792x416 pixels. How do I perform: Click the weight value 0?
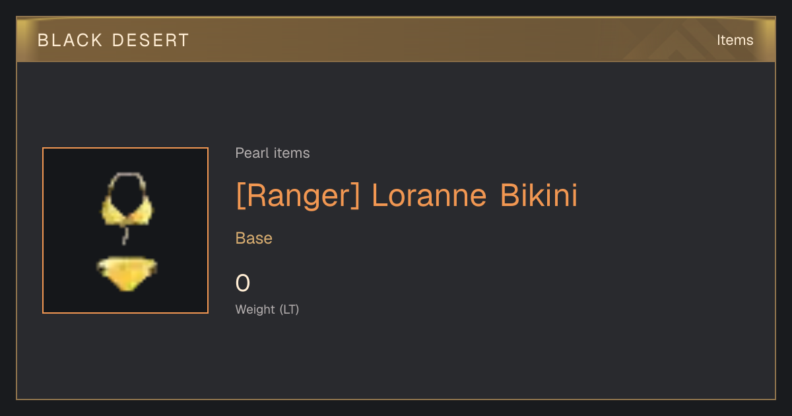243,283
